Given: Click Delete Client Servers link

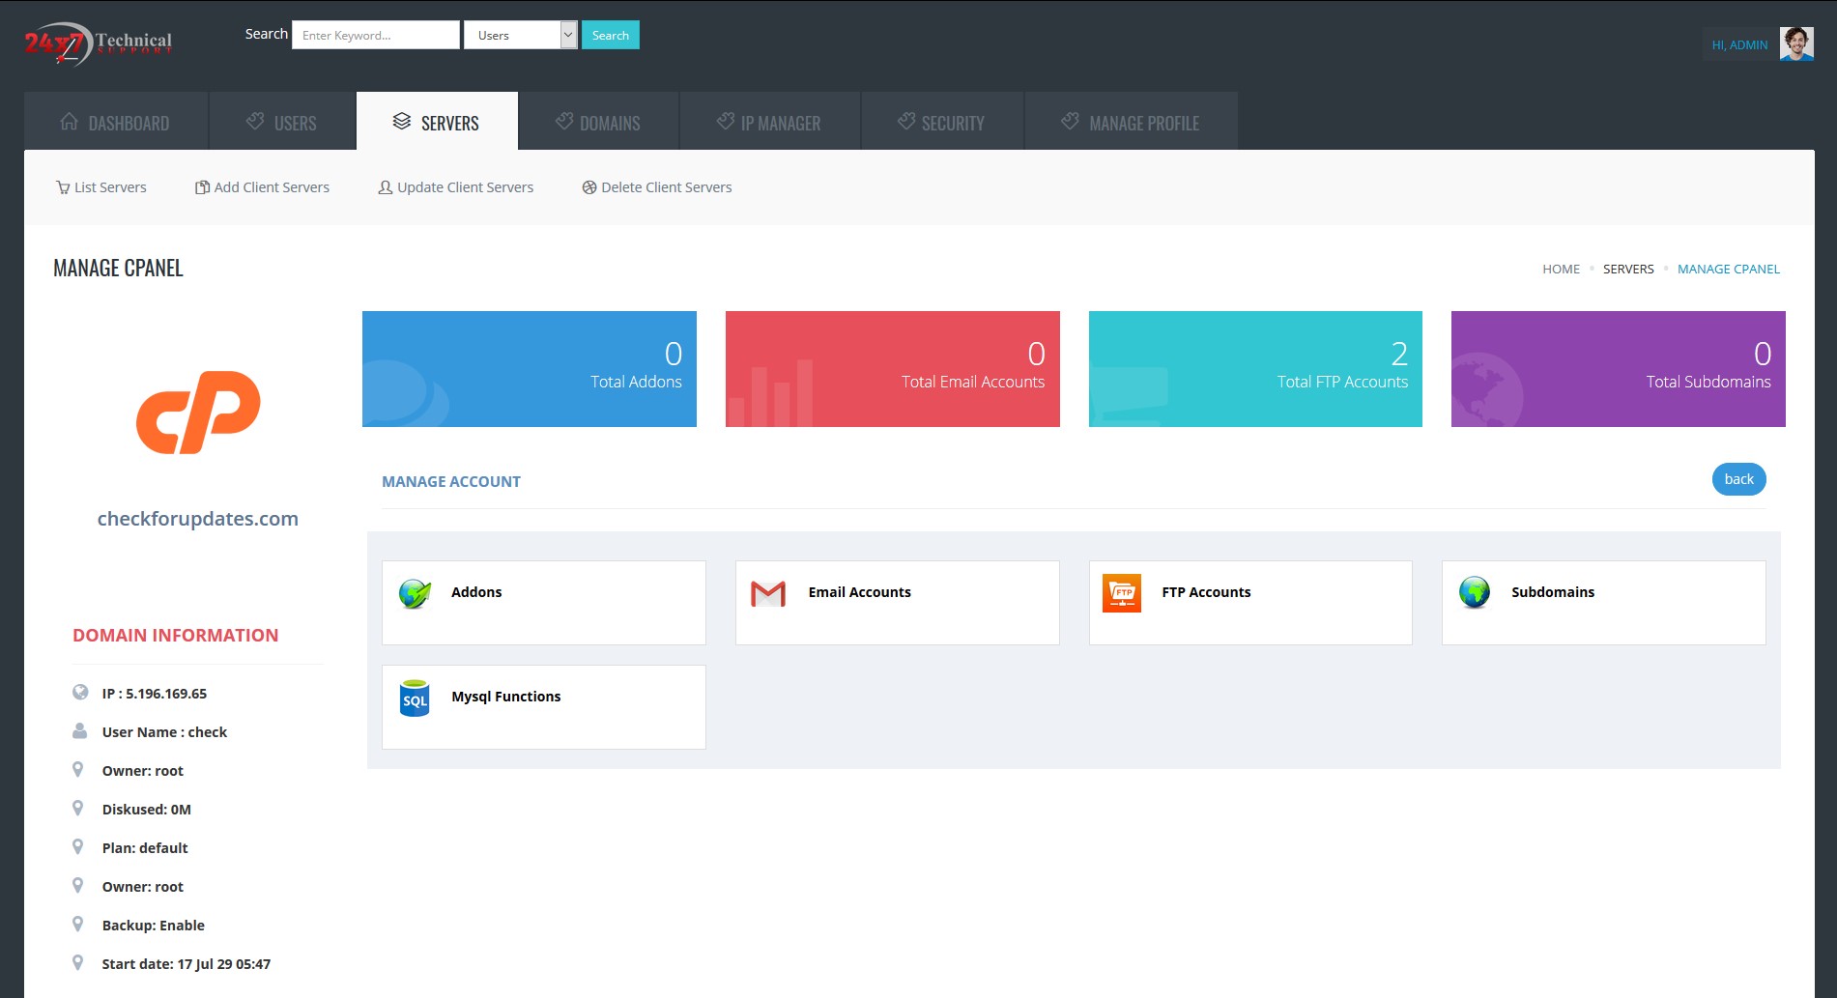Looking at the screenshot, I should pos(657,187).
